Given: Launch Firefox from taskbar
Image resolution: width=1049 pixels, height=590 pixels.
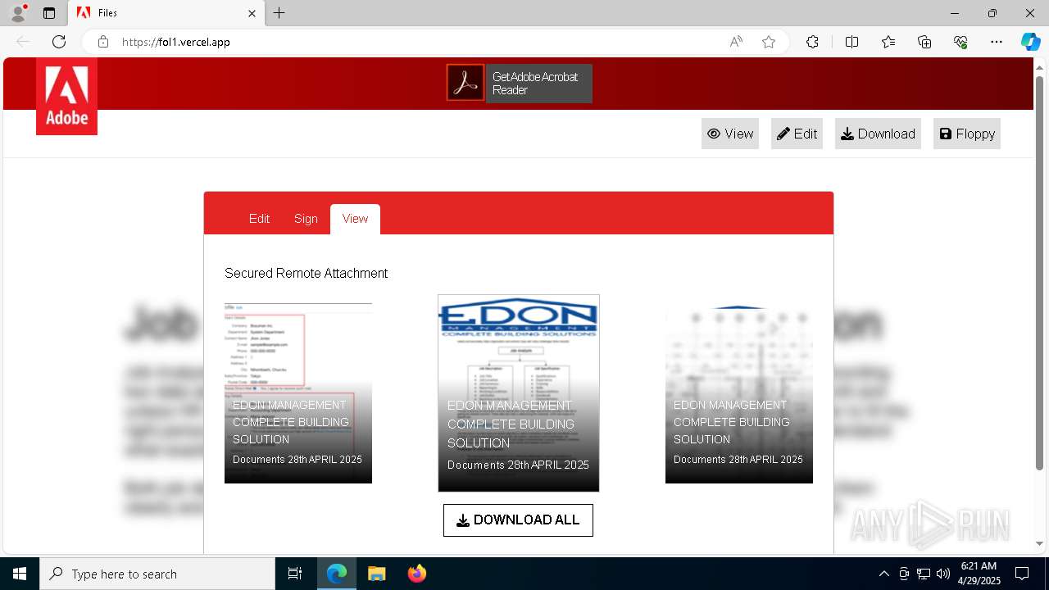Looking at the screenshot, I should [417, 574].
